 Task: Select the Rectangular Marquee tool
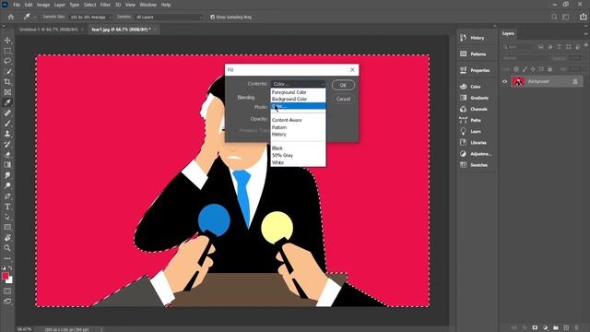[x=7, y=51]
